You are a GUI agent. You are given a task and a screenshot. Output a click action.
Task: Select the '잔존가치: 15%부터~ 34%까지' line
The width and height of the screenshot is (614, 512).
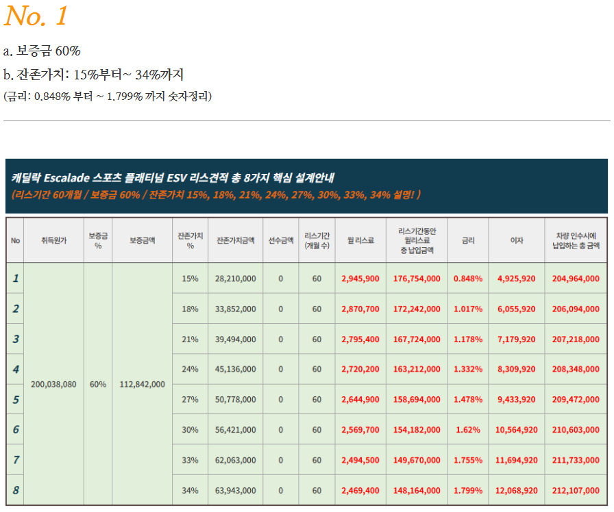point(94,75)
